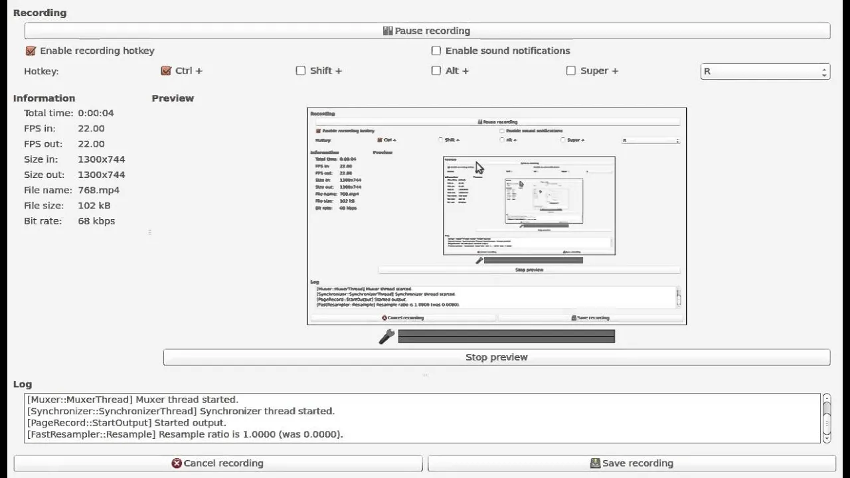Click the Pause recording button
This screenshot has width=850, height=478.
click(427, 31)
